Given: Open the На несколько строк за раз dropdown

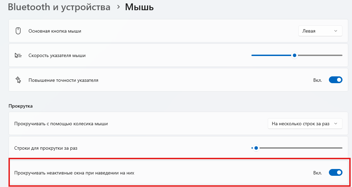Looking at the screenshot, I should [305, 124].
